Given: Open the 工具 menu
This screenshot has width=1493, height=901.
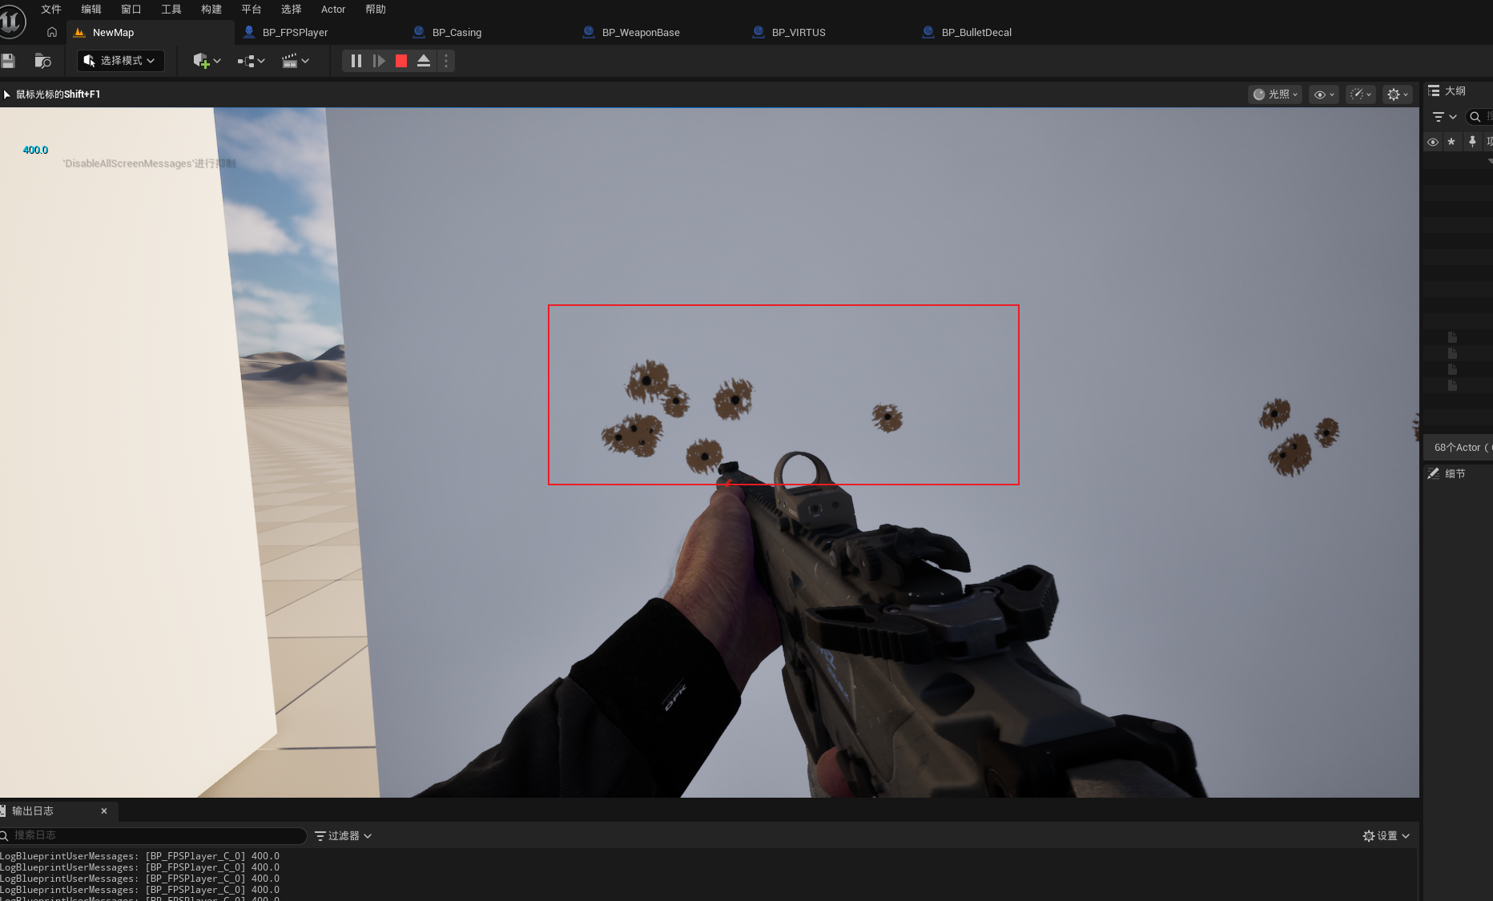Looking at the screenshot, I should click(171, 10).
